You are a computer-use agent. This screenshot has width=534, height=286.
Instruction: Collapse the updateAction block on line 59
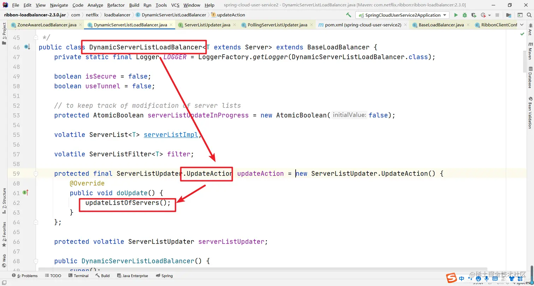pyautogui.click(x=36, y=174)
